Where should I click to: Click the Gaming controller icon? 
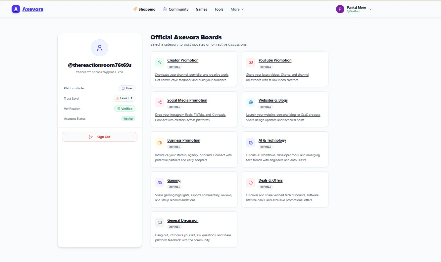pos(160,183)
